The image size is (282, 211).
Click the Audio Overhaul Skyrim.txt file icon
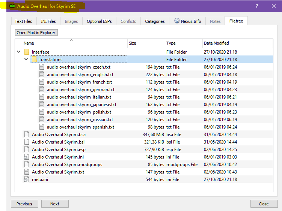point(27,172)
